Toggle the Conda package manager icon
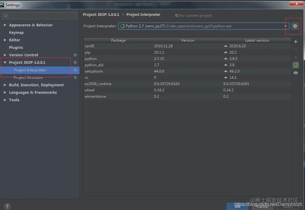Viewport: 305px width, 210px height. 296,65
